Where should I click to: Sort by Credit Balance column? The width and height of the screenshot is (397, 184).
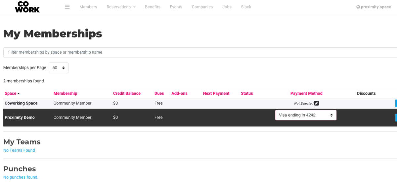(x=127, y=93)
